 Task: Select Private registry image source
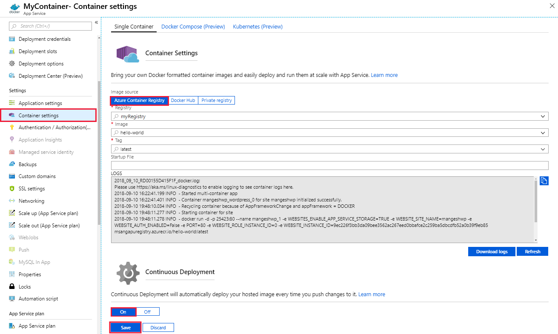point(217,101)
